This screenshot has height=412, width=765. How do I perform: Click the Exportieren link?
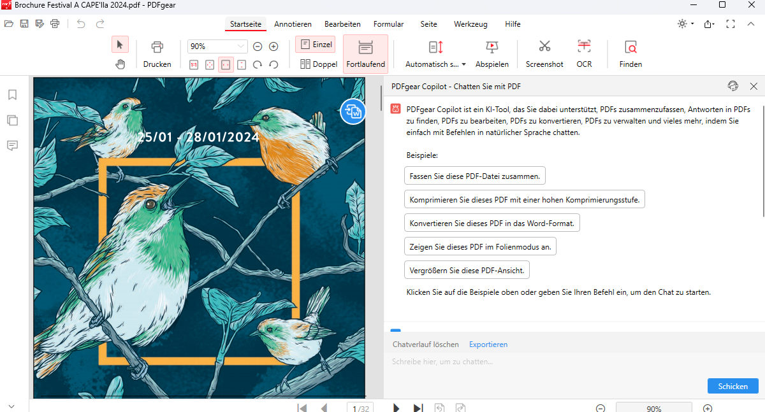(488, 345)
